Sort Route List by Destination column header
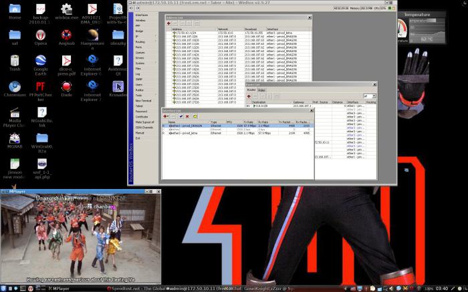The image size is (468, 292). point(271,102)
